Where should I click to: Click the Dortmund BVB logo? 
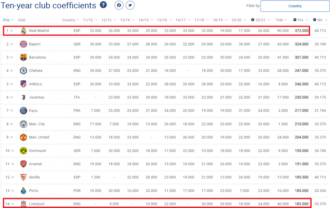click(x=24, y=151)
